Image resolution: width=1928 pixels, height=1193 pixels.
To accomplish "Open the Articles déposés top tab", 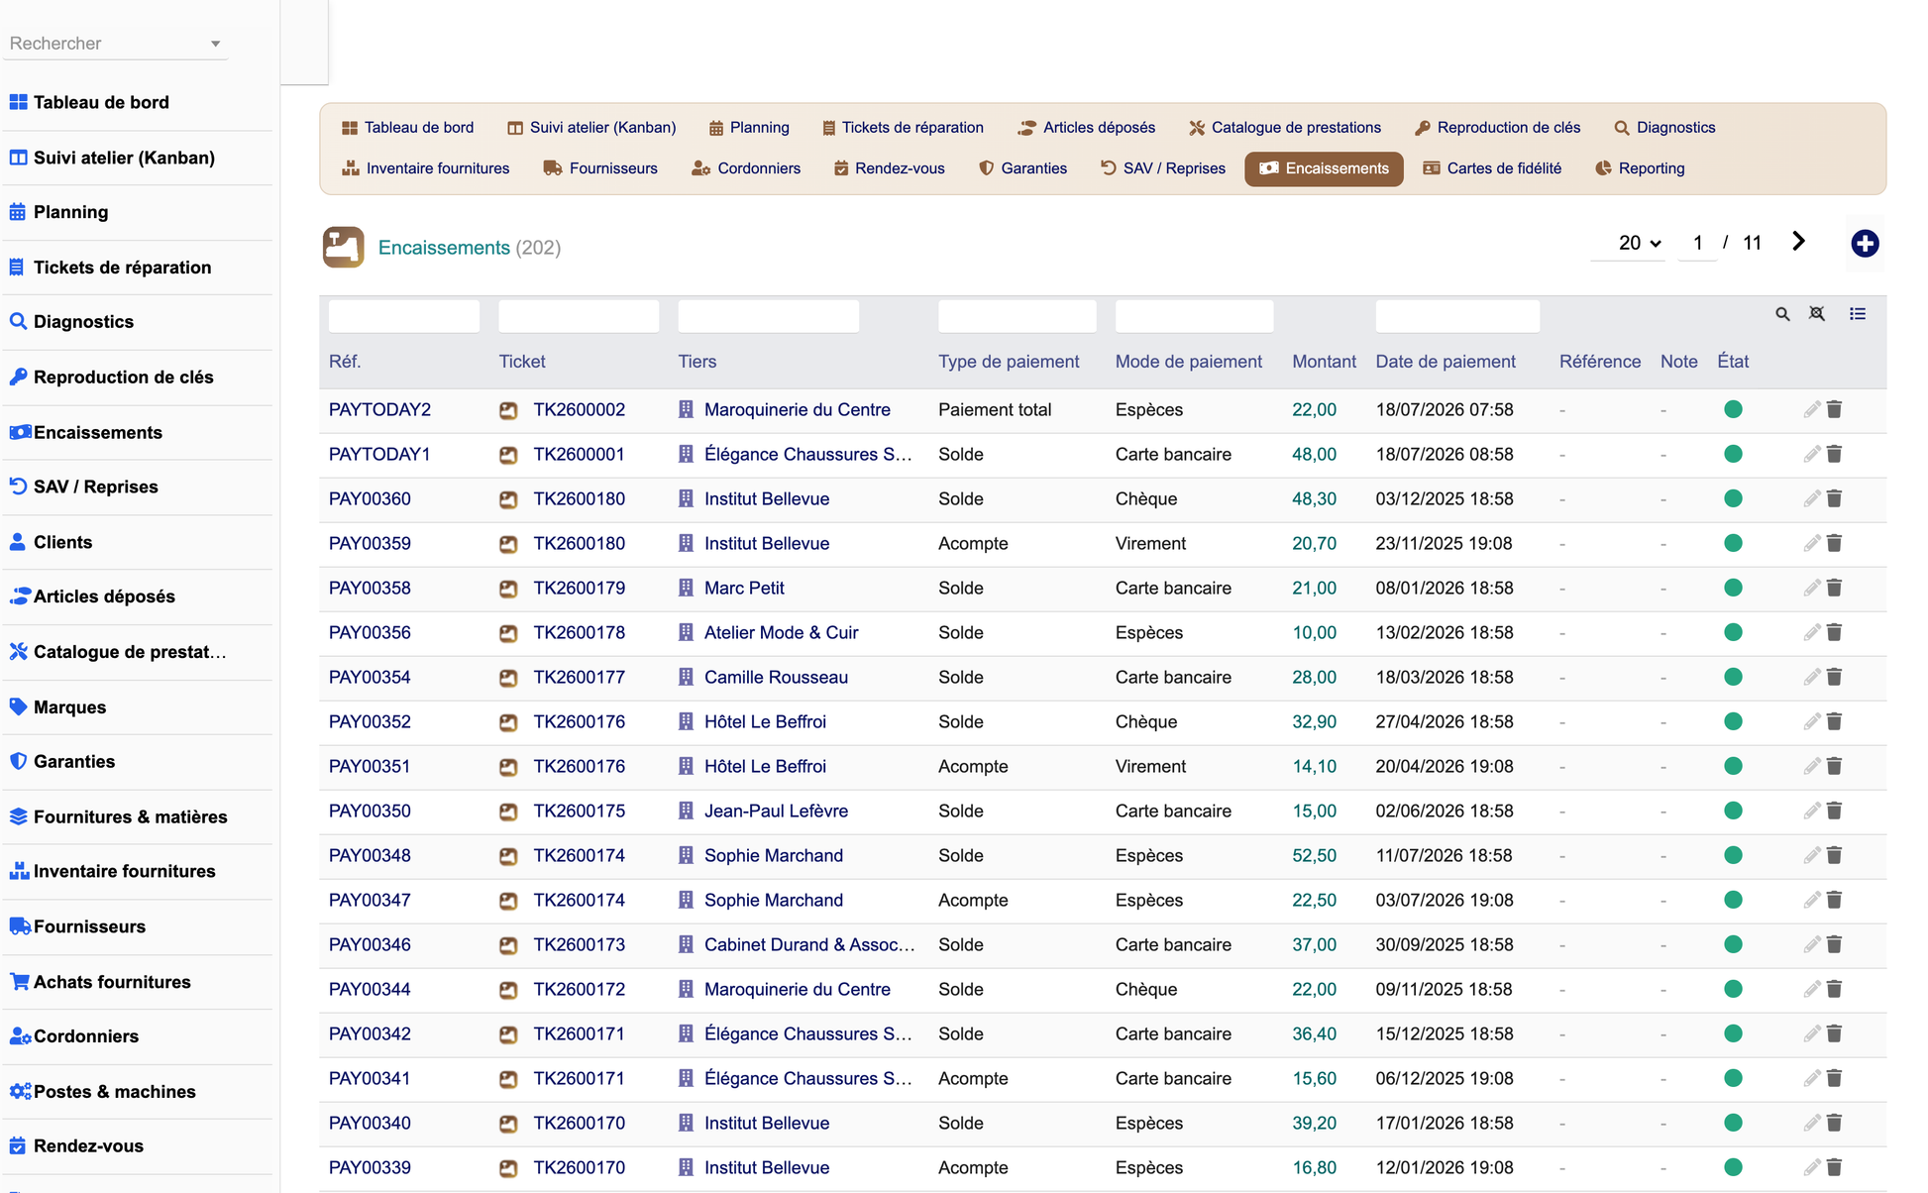I will click(x=1086, y=128).
